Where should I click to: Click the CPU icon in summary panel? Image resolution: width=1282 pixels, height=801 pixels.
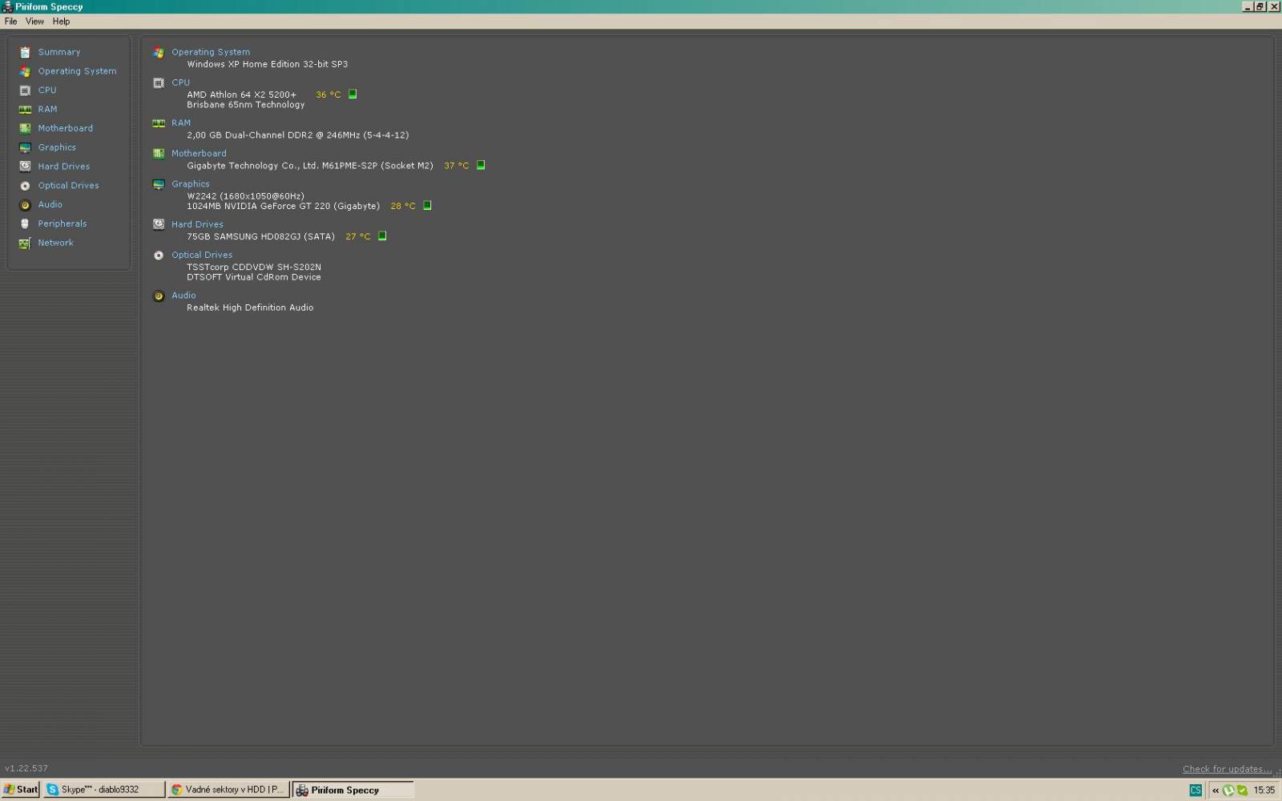(x=159, y=83)
